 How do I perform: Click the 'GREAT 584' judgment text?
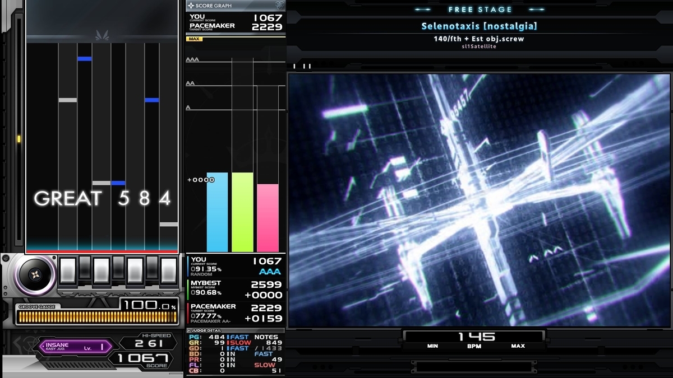pos(102,198)
